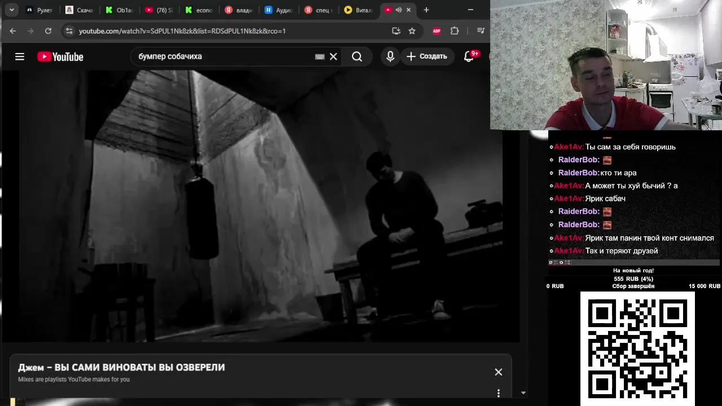Screen dimensions: 722x406
Task: Click the page scrollbar down arrow
Action: point(523,393)
